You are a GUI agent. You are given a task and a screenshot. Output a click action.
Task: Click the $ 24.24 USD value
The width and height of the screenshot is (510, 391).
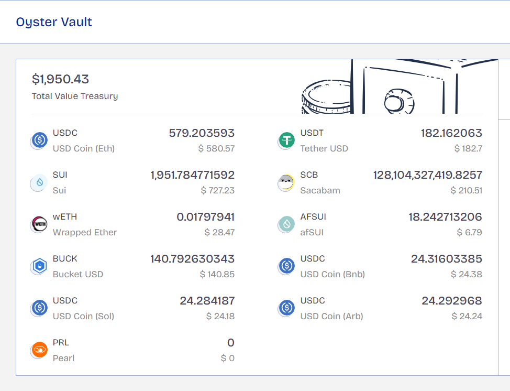pos(467,317)
